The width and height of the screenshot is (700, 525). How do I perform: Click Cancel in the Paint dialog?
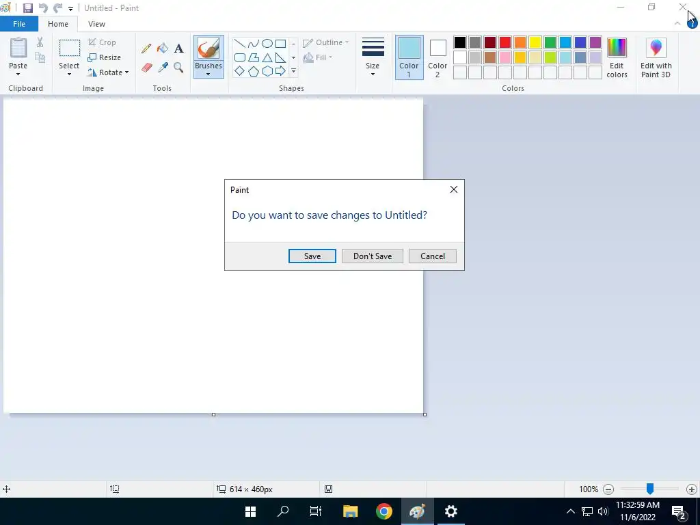[433, 256]
